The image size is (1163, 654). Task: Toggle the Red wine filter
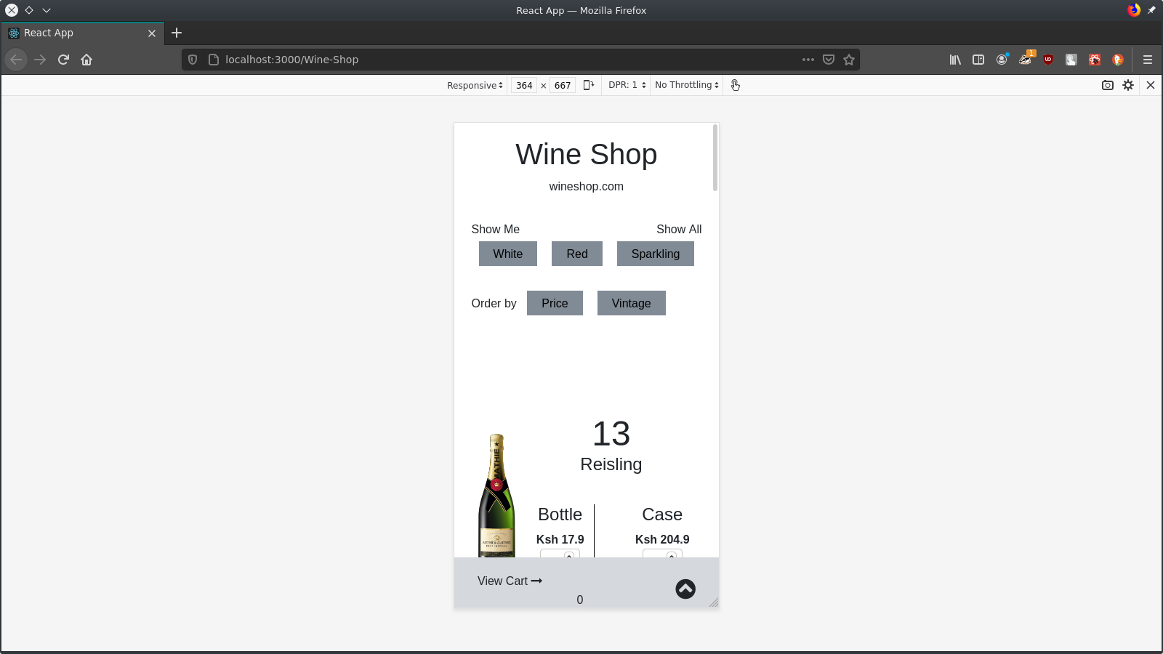[576, 254]
